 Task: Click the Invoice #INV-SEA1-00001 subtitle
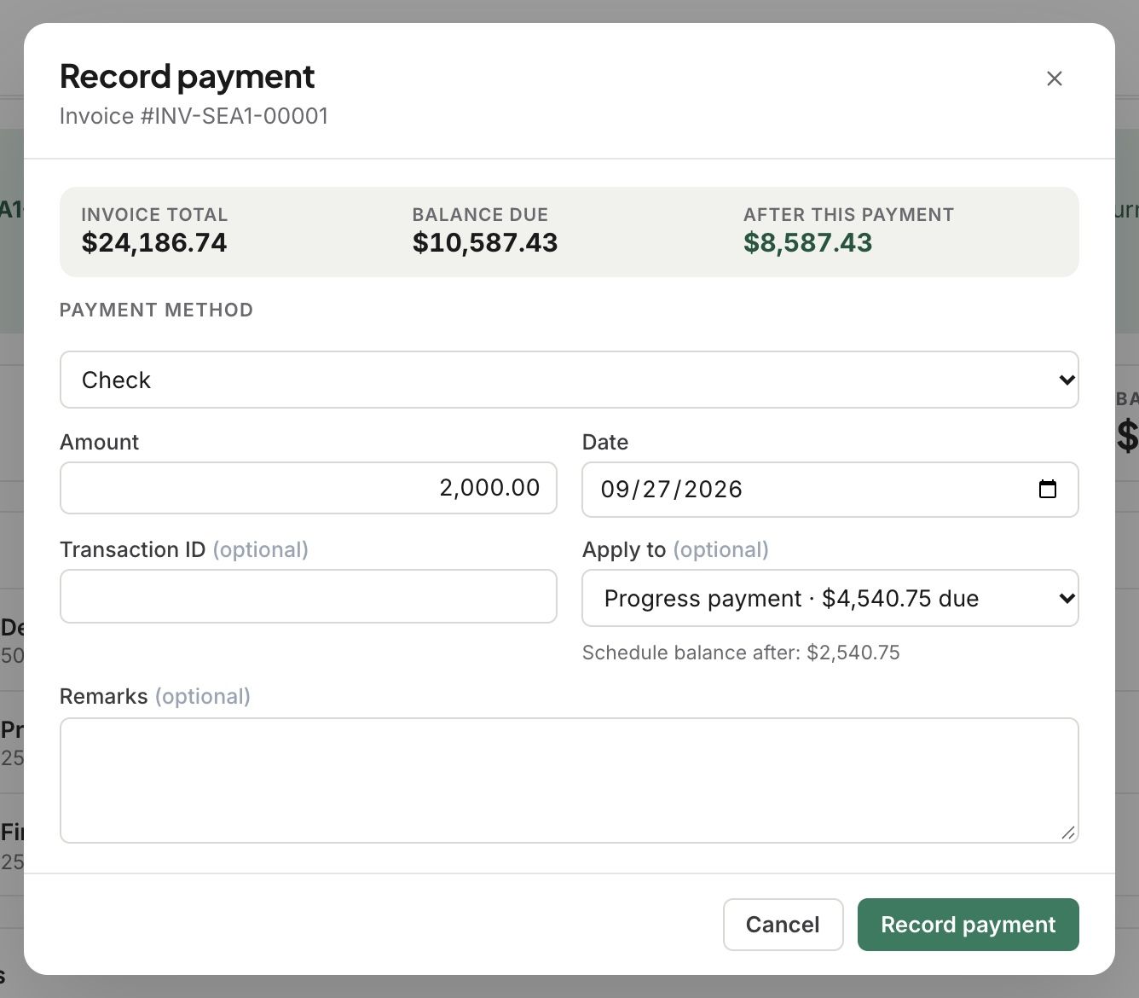(x=194, y=116)
